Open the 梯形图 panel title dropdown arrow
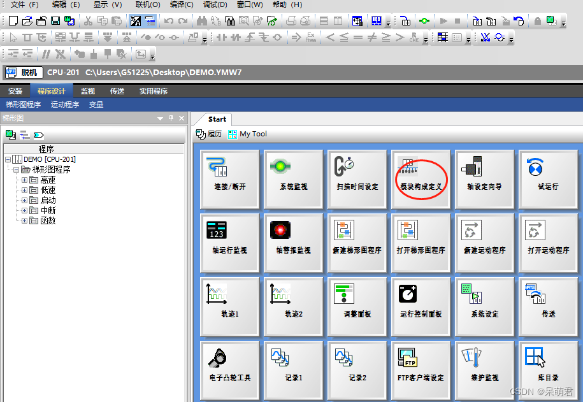 pos(161,118)
